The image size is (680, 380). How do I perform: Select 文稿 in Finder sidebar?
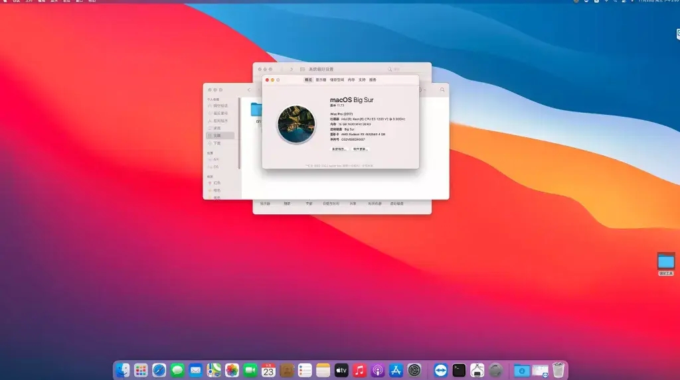(x=220, y=136)
